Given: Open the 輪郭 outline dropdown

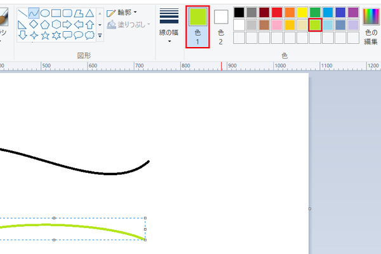Looking at the screenshot, I should click(x=122, y=13).
